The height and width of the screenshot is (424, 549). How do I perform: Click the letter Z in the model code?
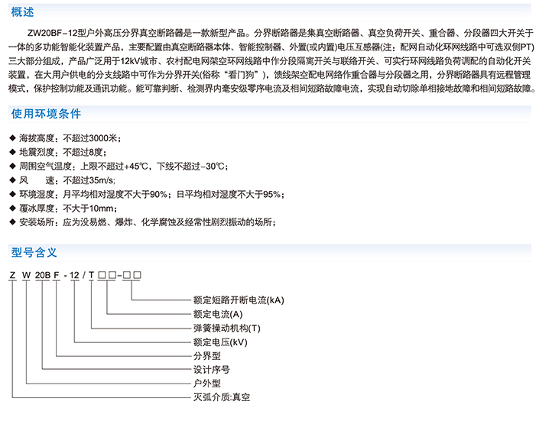(x=11, y=274)
